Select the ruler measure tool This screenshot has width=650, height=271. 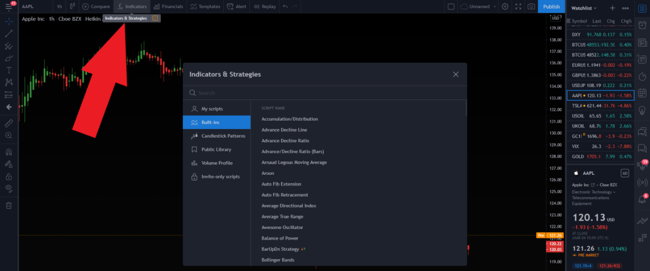click(x=8, y=123)
